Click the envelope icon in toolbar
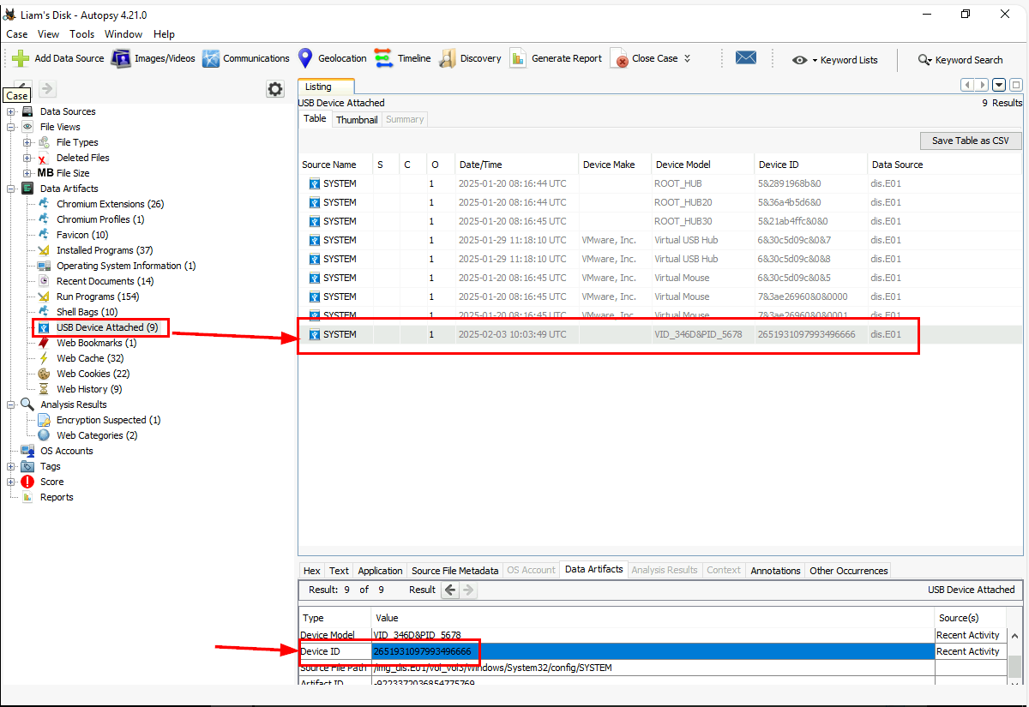The width and height of the screenshot is (1029, 707). 746,58
